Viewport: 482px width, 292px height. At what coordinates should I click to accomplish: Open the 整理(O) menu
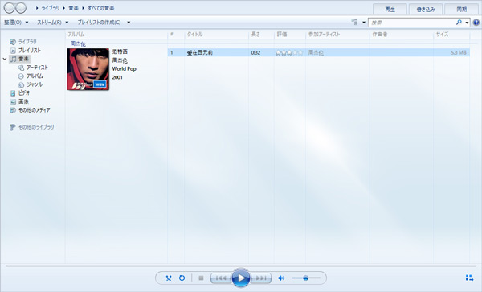point(16,23)
